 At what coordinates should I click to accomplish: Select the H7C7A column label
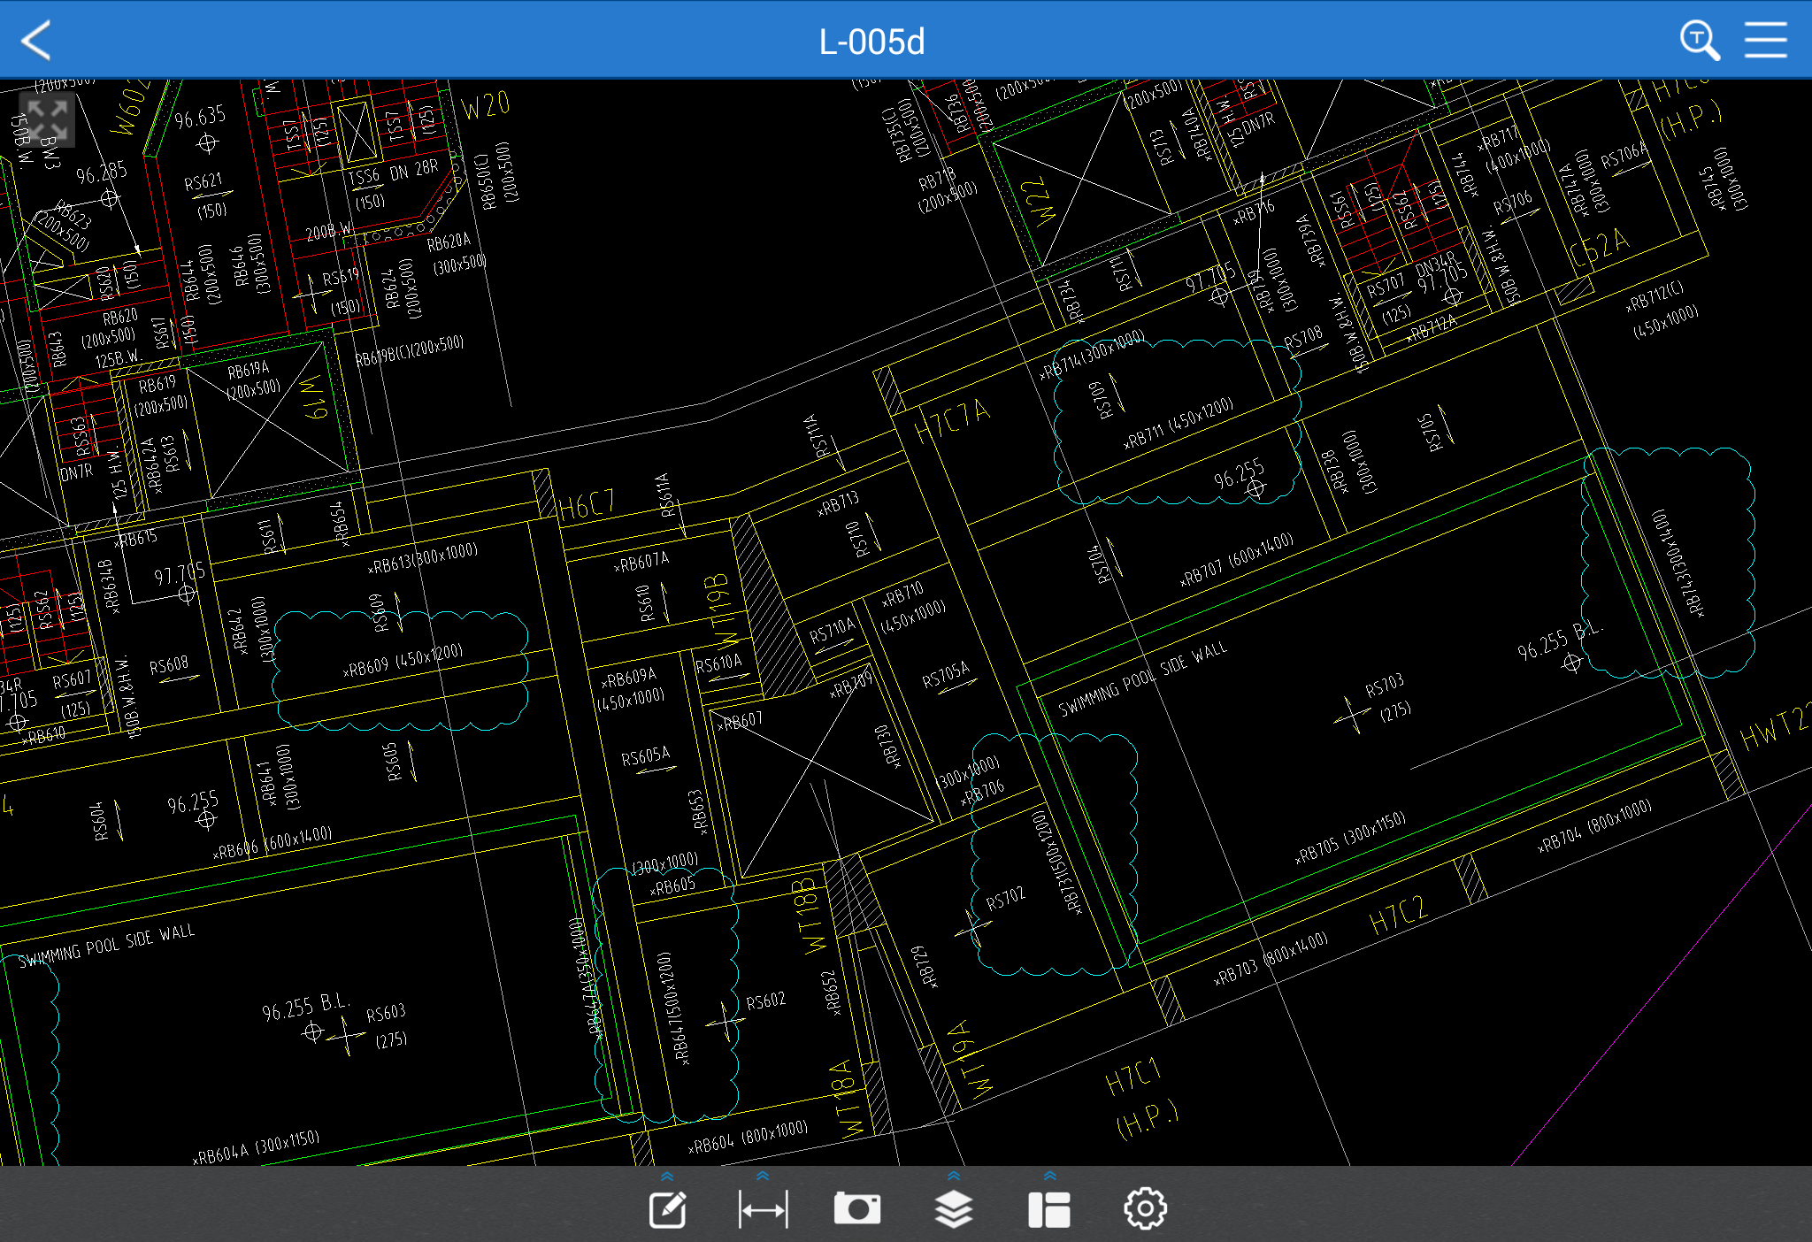coord(952,422)
